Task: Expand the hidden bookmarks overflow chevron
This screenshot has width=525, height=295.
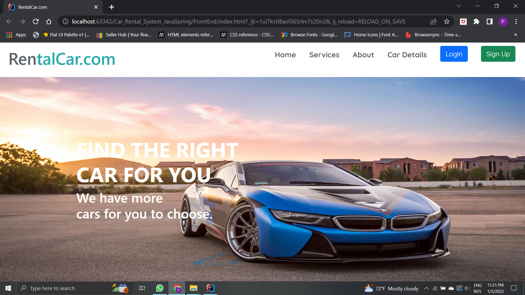Action: coord(515,35)
